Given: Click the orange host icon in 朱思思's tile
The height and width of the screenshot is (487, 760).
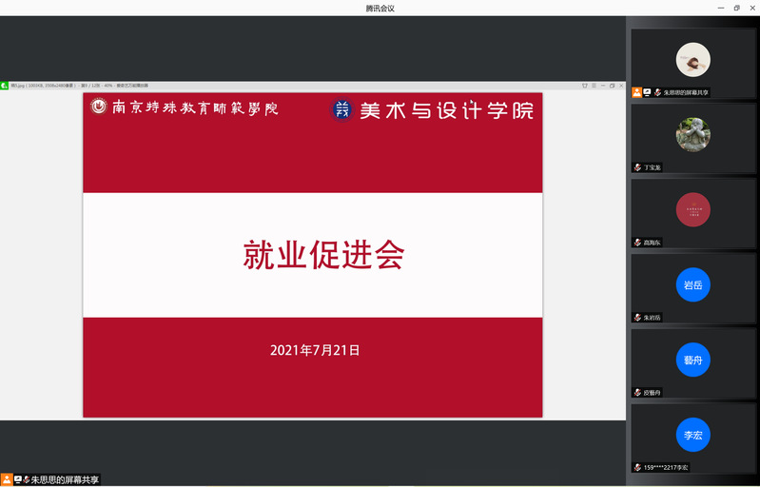Looking at the screenshot, I should (636, 92).
